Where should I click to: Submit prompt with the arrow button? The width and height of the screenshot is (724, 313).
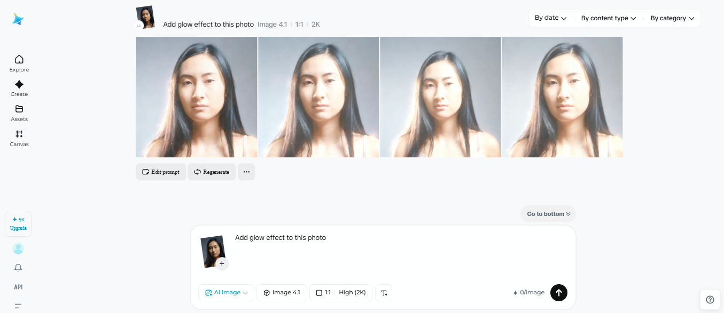558,292
